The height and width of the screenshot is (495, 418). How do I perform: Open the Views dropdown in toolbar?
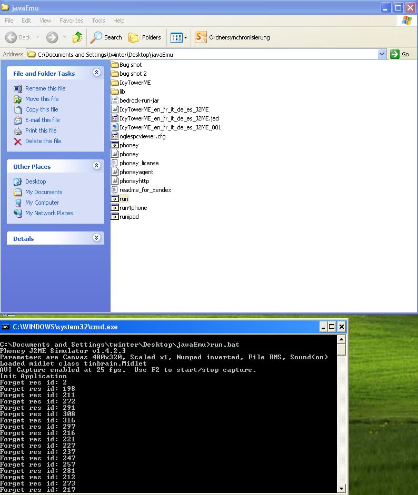pyautogui.click(x=179, y=37)
